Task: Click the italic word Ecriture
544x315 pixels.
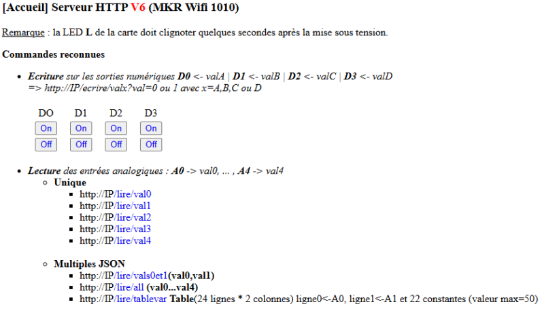Action: pyautogui.click(x=46, y=76)
